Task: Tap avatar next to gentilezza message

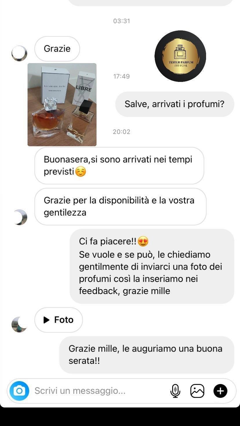Action: point(19,217)
